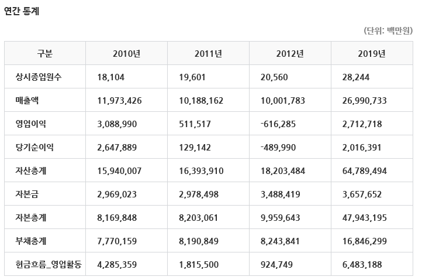Select cell value 2,712,718

(362, 124)
